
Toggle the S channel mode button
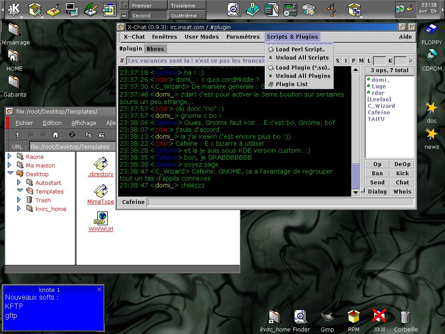tap(338, 60)
